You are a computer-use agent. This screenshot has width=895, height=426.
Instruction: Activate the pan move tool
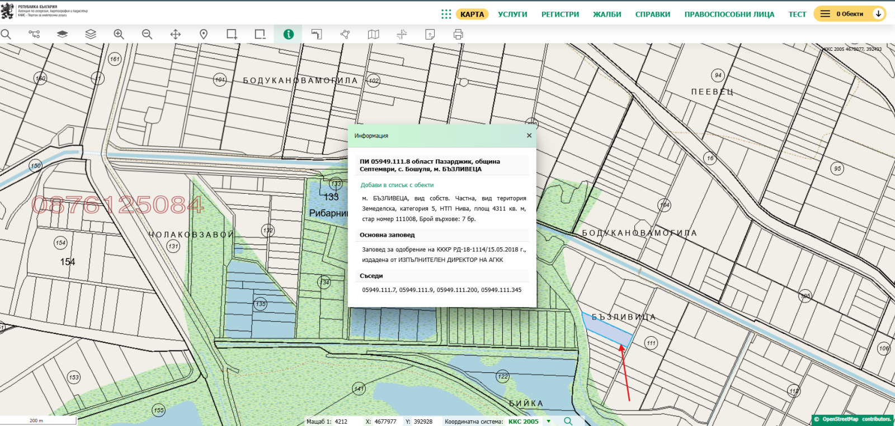[176, 34]
